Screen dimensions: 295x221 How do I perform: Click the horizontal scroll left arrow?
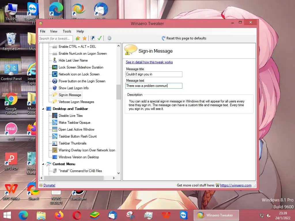tap(41, 178)
